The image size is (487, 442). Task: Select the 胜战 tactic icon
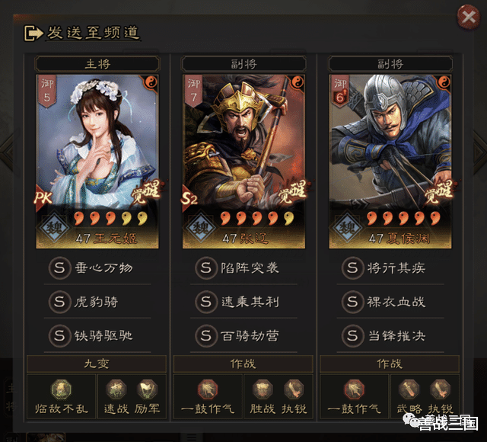pyautogui.click(x=263, y=389)
